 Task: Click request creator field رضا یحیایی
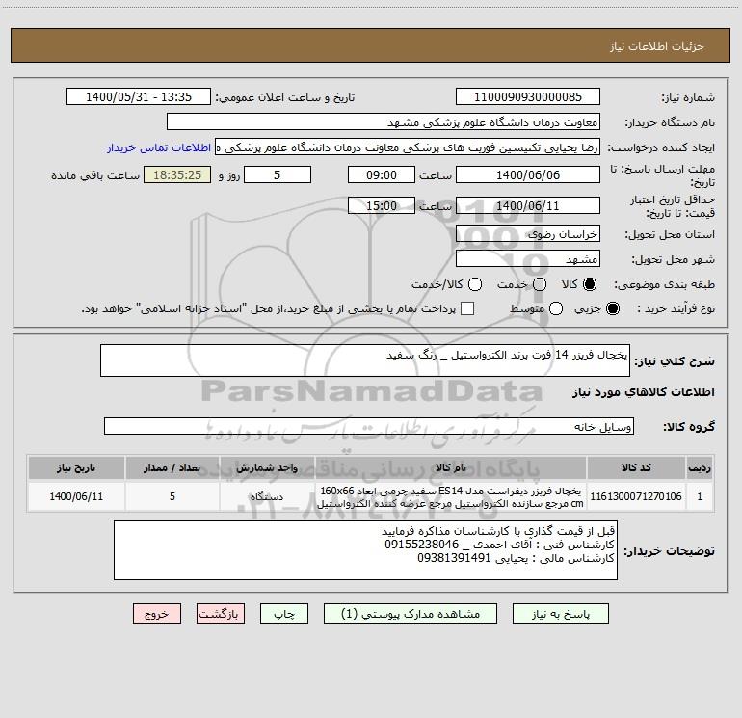408,147
